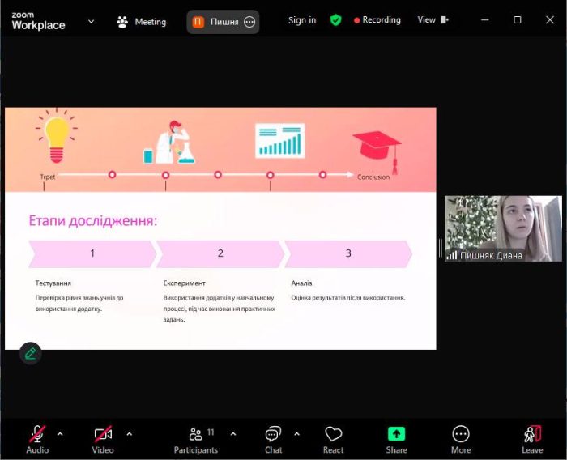Expand video settings arrow next to Video
The width and height of the screenshot is (567, 460).
point(130,433)
